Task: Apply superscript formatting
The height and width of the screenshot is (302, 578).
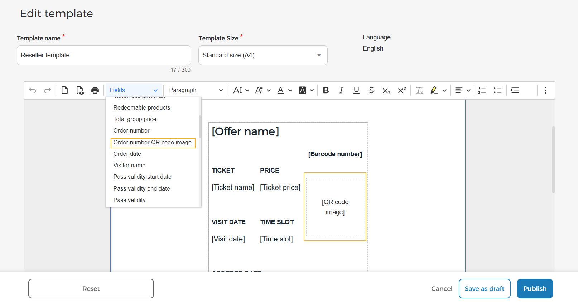Action: [x=402, y=90]
